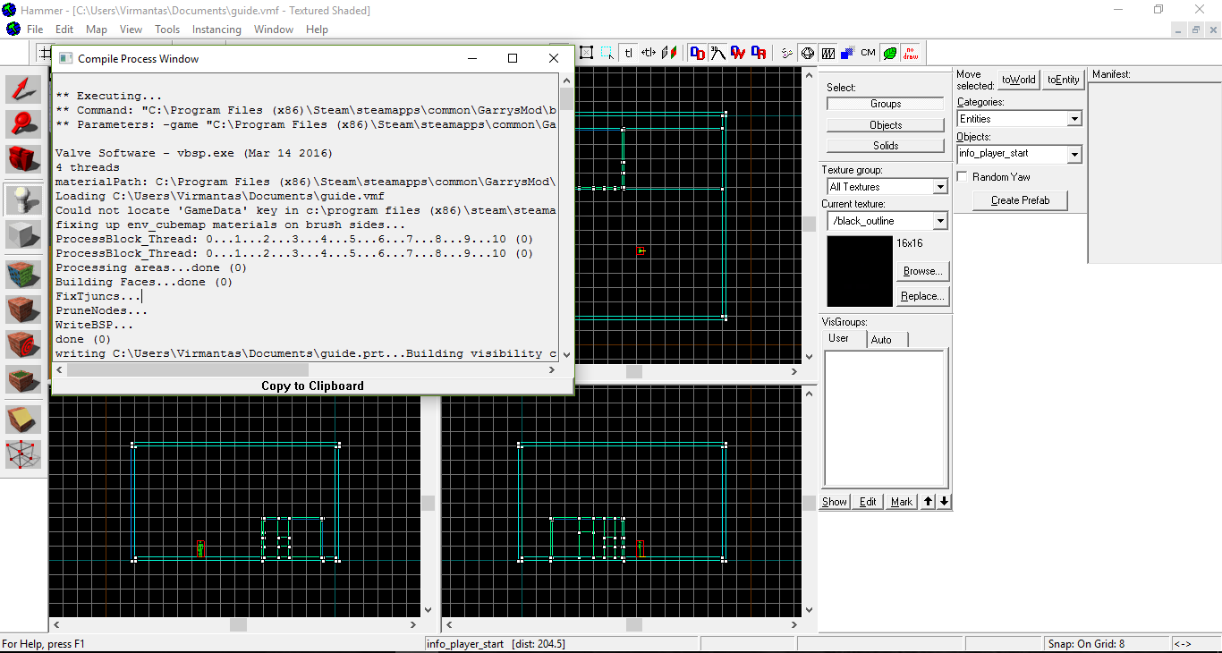Expand the Texture group dropdown
The width and height of the screenshot is (1222, 653).
point(939,187)
